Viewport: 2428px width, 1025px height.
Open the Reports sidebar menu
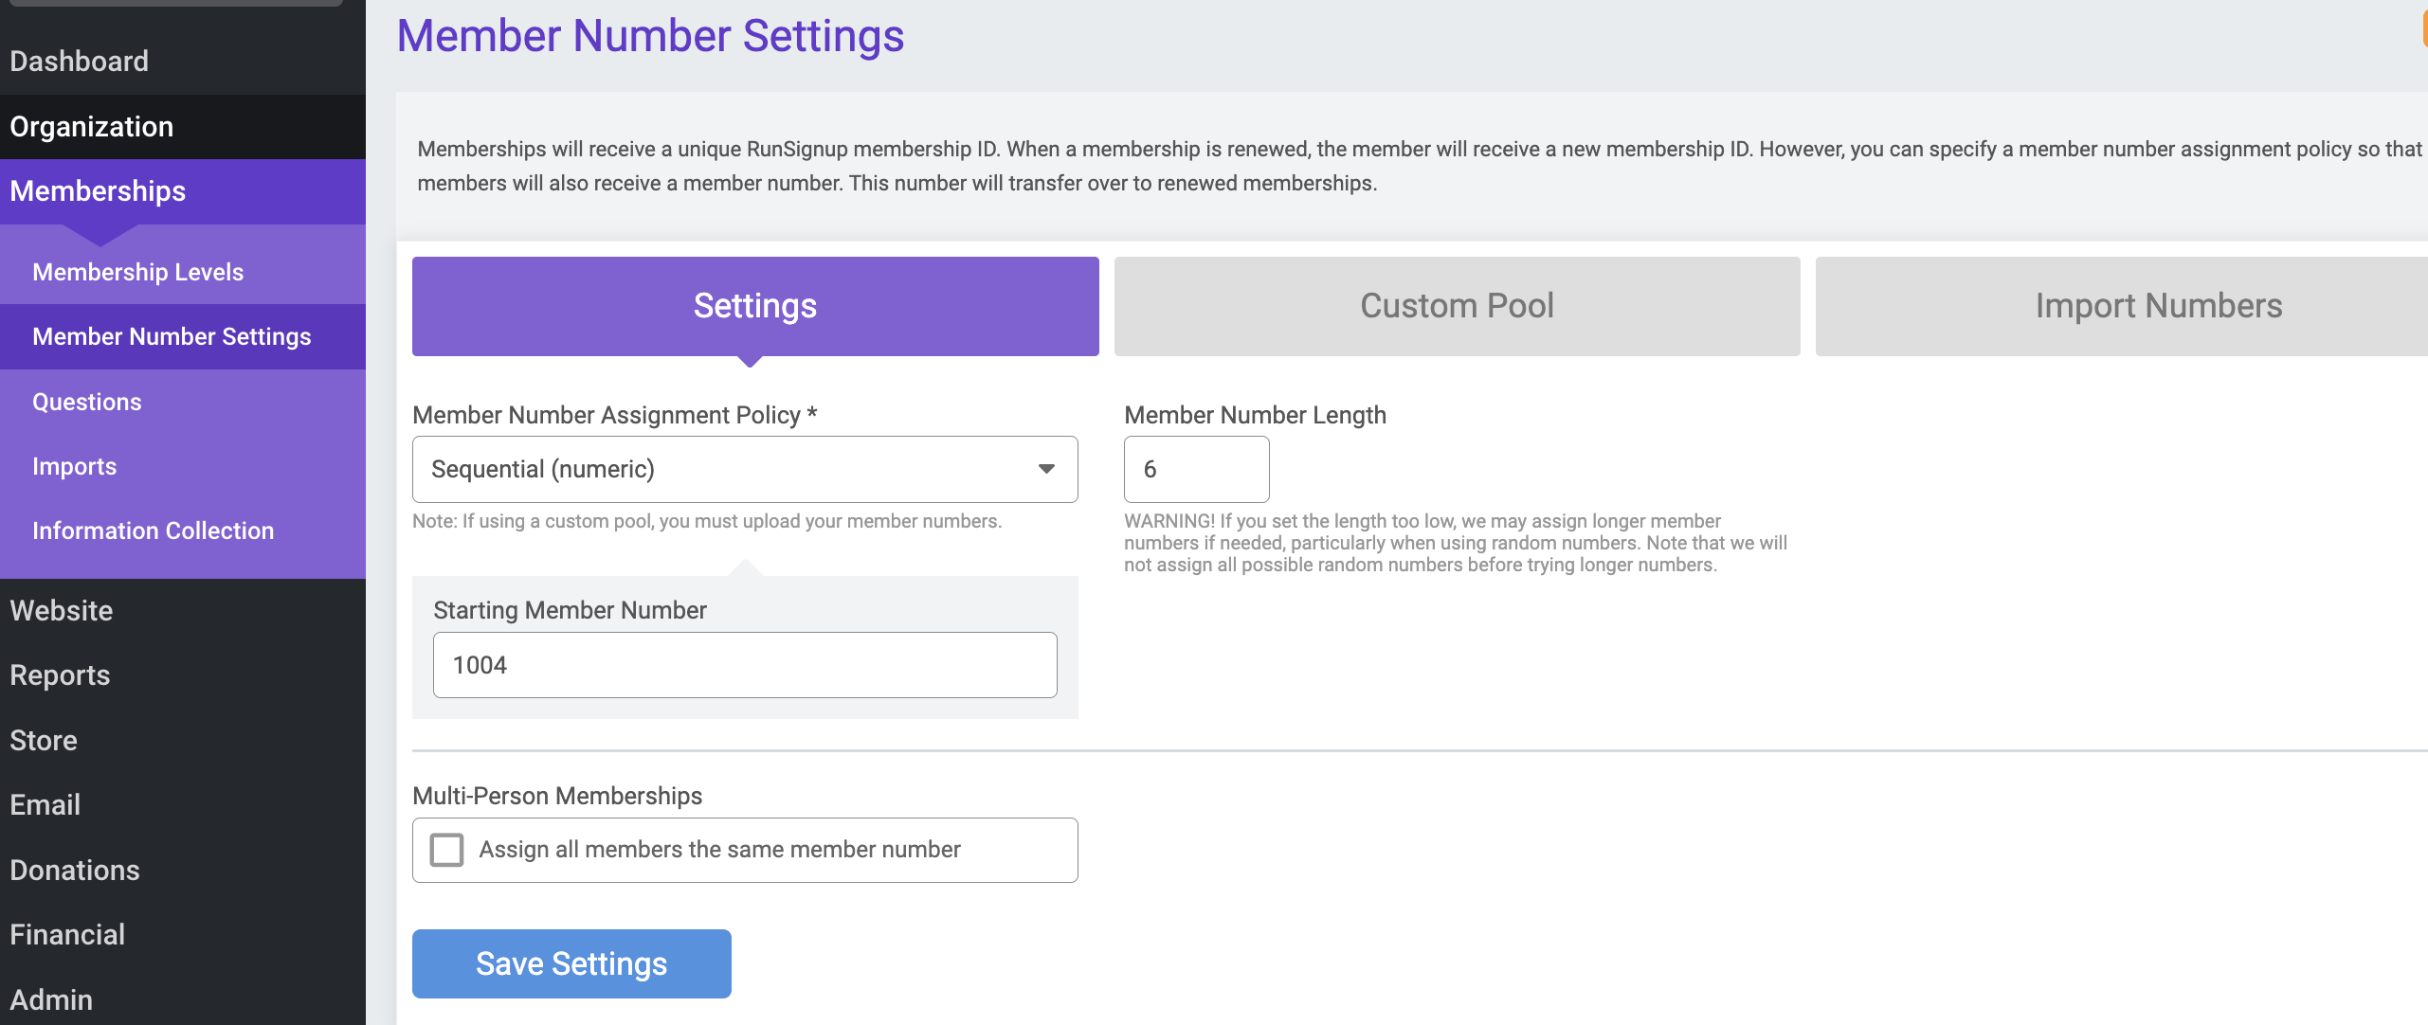(61, 675)
